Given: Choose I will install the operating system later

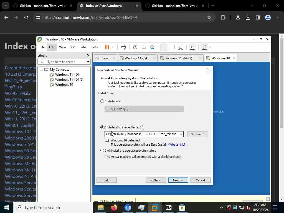Looking at the screenshot, I should [x=102, y=151].
